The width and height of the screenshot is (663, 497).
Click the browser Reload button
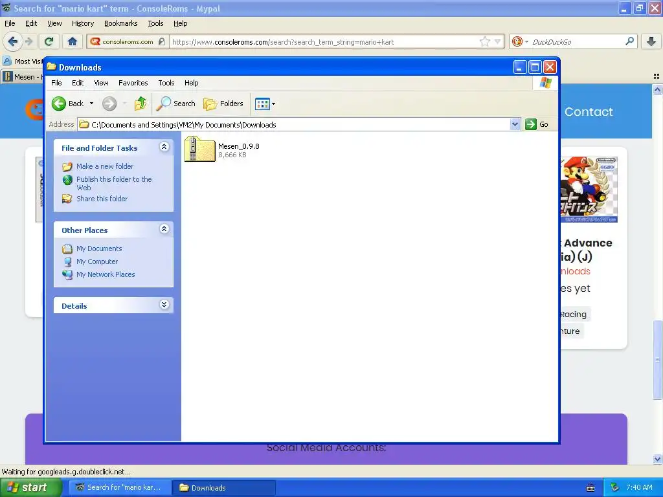click(x=49, y=41)
